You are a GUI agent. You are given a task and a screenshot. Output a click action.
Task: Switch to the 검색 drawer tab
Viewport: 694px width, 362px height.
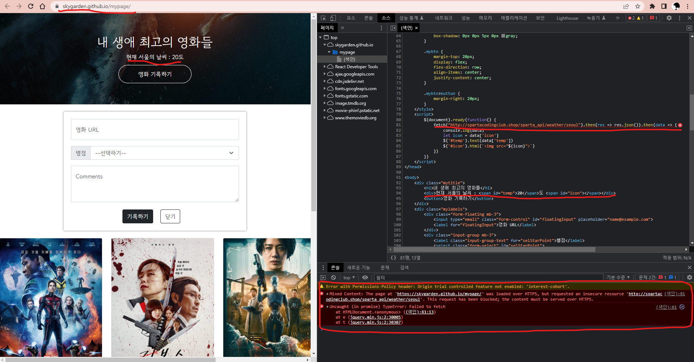click(404, 267)
